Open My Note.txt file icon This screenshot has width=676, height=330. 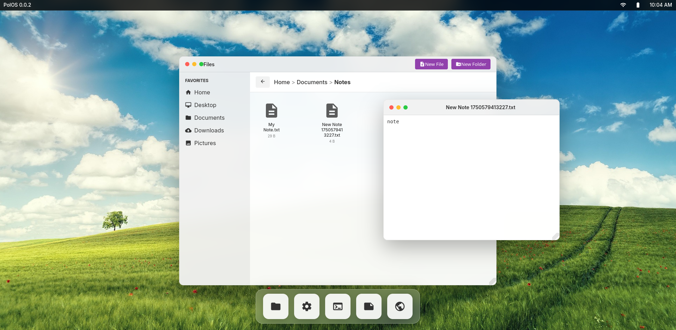[x=272, y=111]
